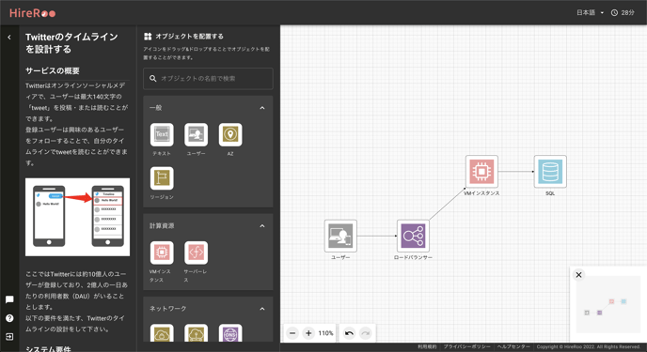The image size is (647, 352).
Task: Collapse the 一般 section
Action: 262,108
